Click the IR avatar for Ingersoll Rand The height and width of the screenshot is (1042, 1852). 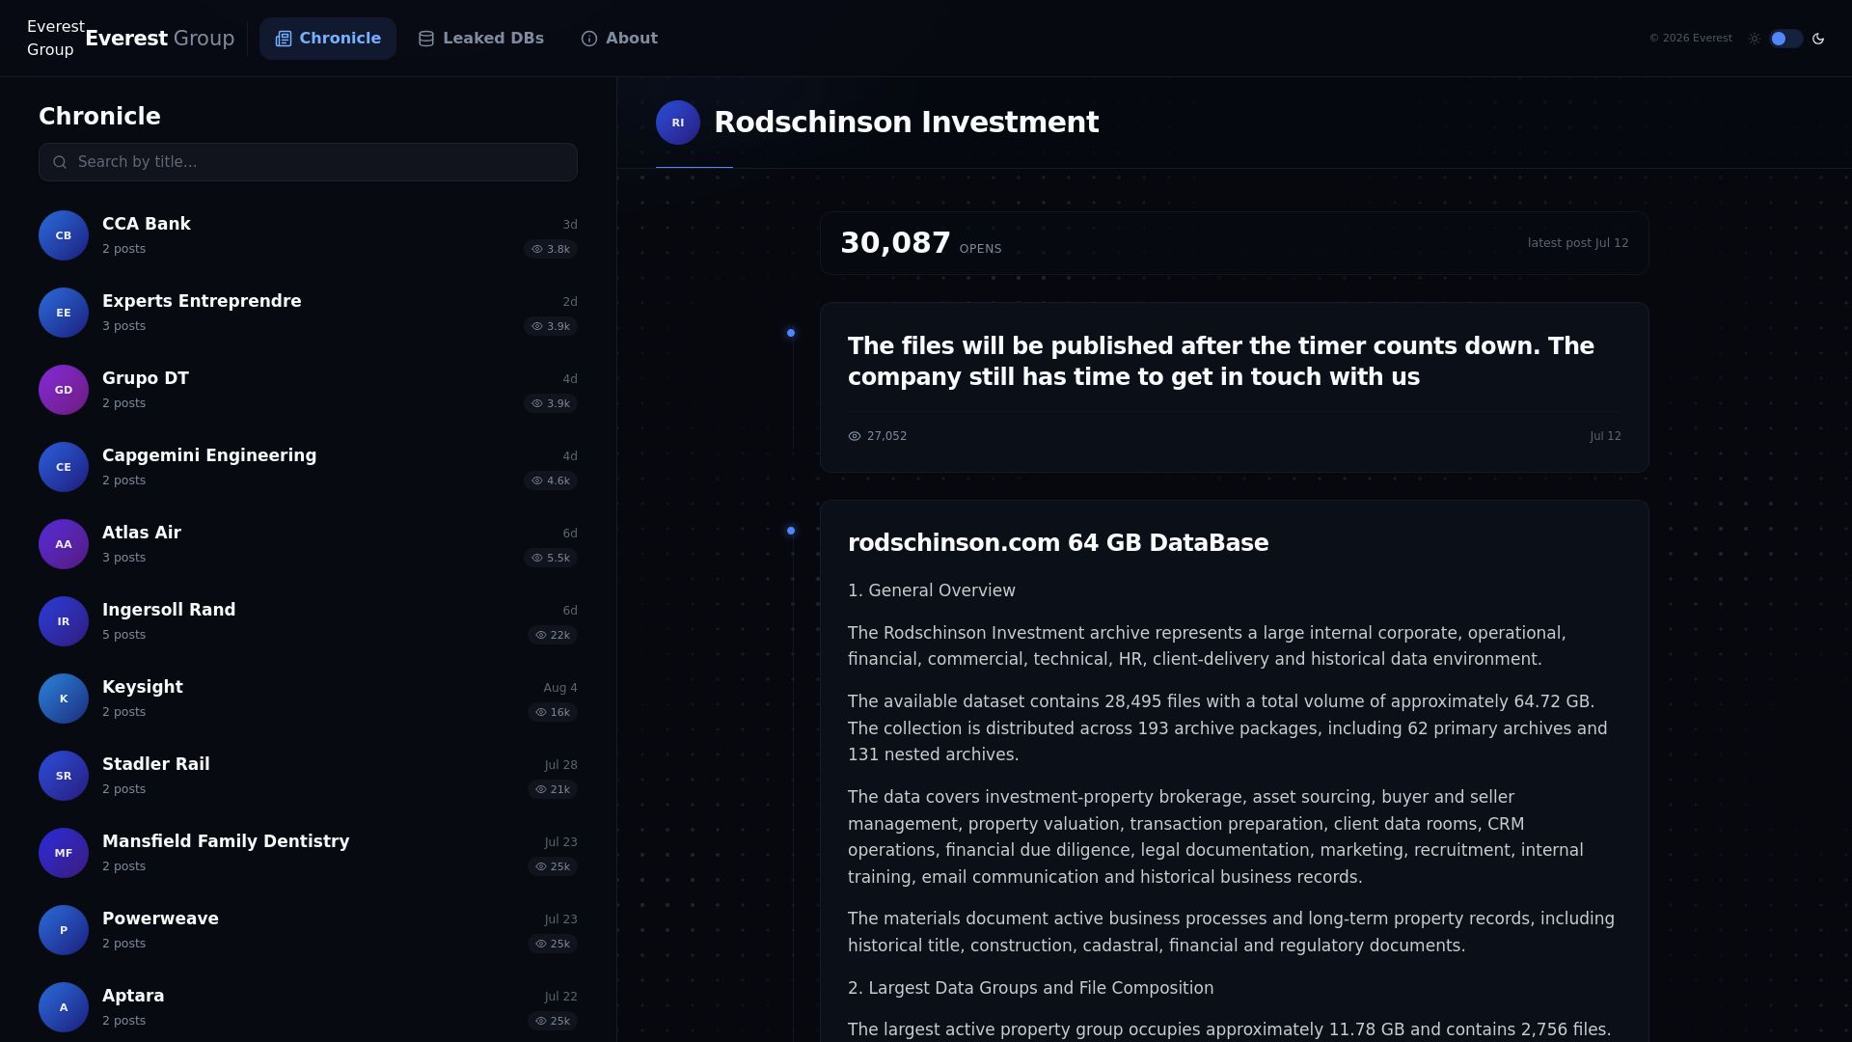64,621
